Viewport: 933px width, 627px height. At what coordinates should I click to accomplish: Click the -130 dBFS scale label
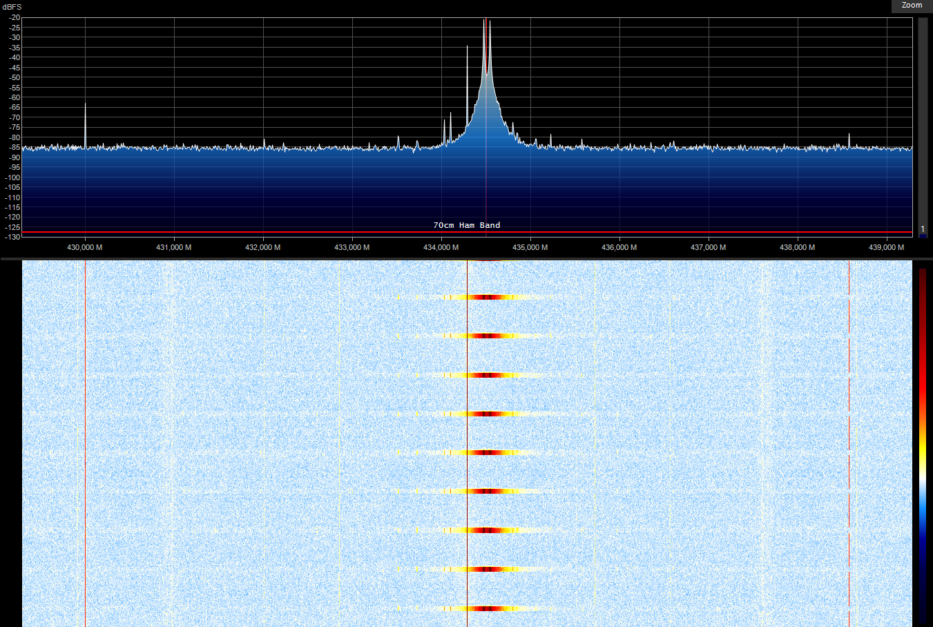point(13,237)
